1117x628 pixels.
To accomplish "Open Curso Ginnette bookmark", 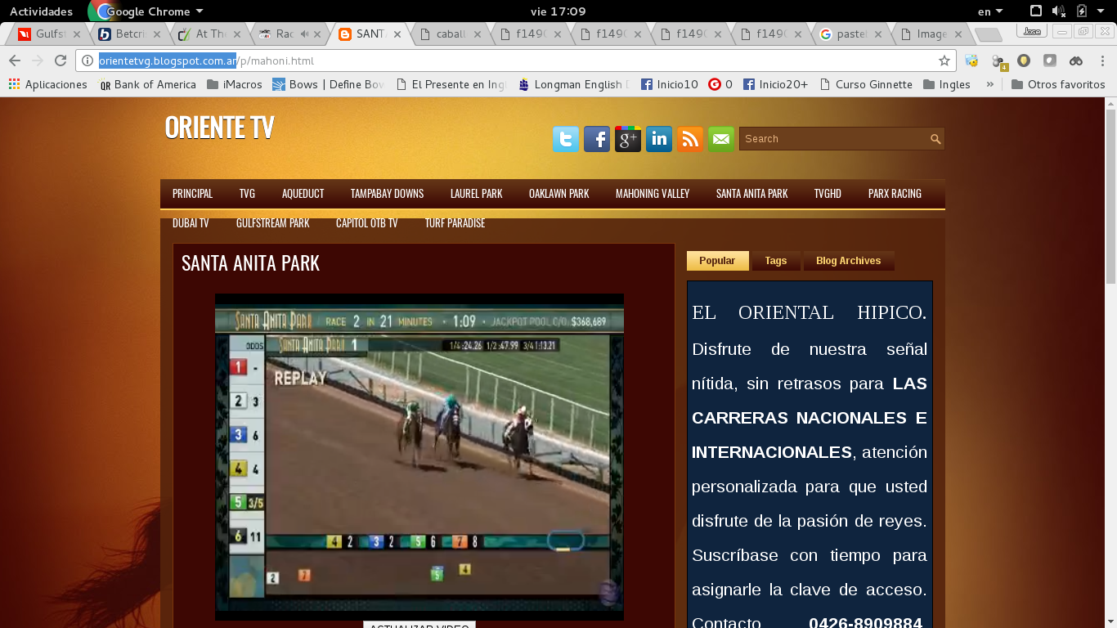I will click(x=865, y=84).
